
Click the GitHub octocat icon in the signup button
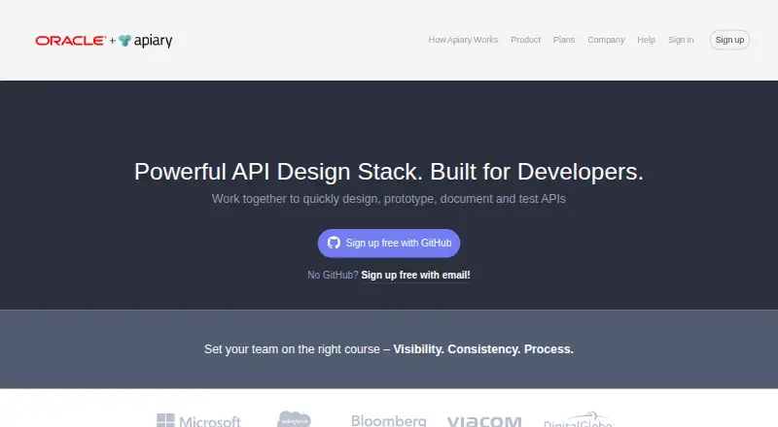point(334,243)
